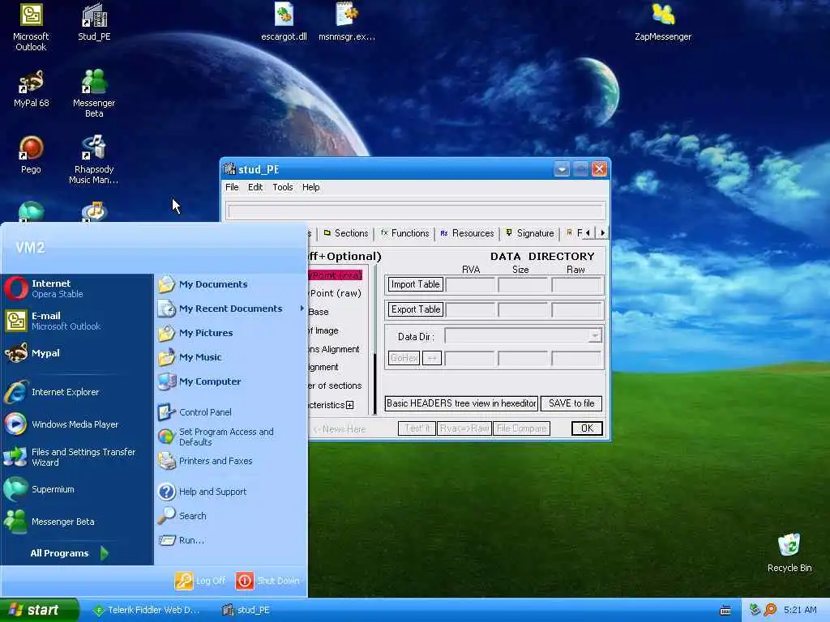Select escargot.dll file on desktop
Image resolution: width=830 pixels, height=622 pixels.
[x=284, y=22]
